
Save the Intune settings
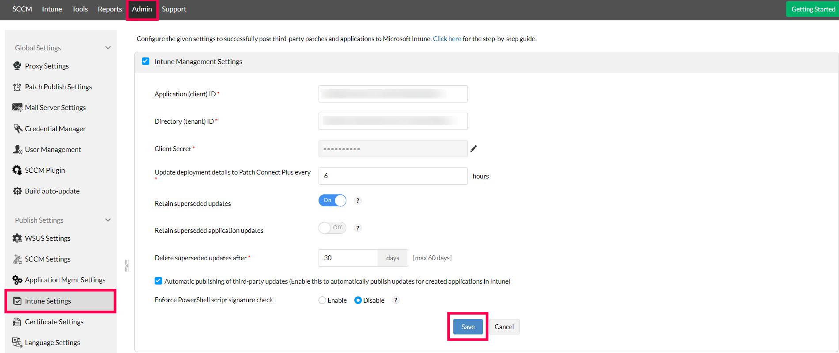(468, 326)
